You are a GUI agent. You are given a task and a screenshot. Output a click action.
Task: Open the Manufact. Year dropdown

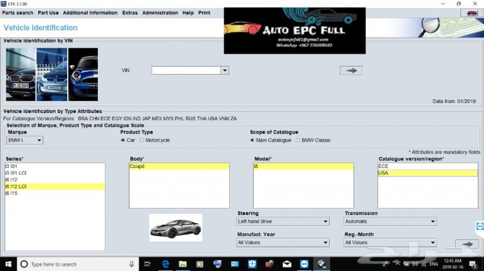click(283, 243)
